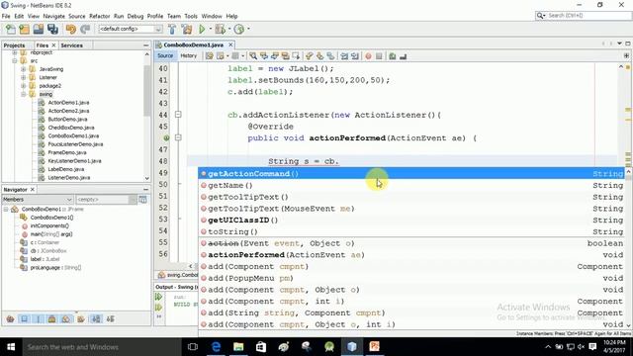The image size is (633, 356).
Task: Select getUIClassID() from code completion list
Action: (411, 220)
